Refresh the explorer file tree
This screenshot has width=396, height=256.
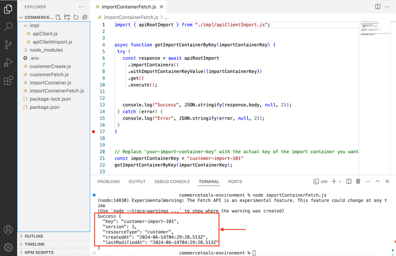click(x=76, y=17)
